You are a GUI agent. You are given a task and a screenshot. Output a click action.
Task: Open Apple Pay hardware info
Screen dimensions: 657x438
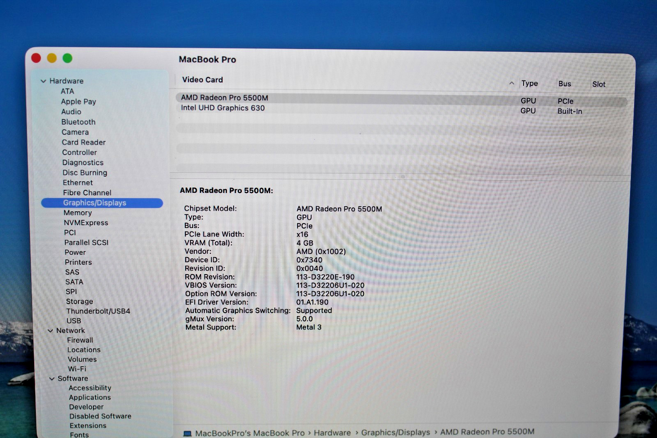coord(78,101)
